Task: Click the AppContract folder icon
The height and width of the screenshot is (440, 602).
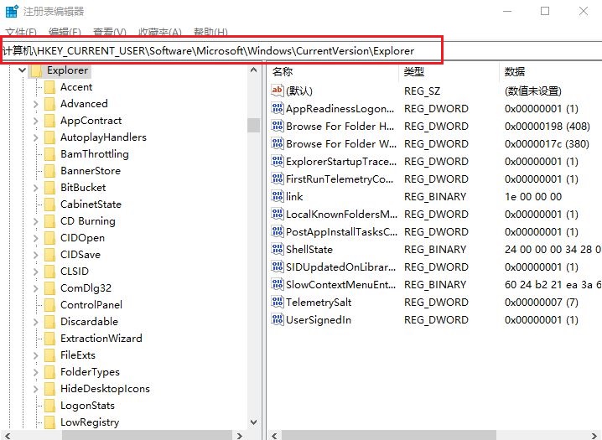Action: click(x=50, y=121)
